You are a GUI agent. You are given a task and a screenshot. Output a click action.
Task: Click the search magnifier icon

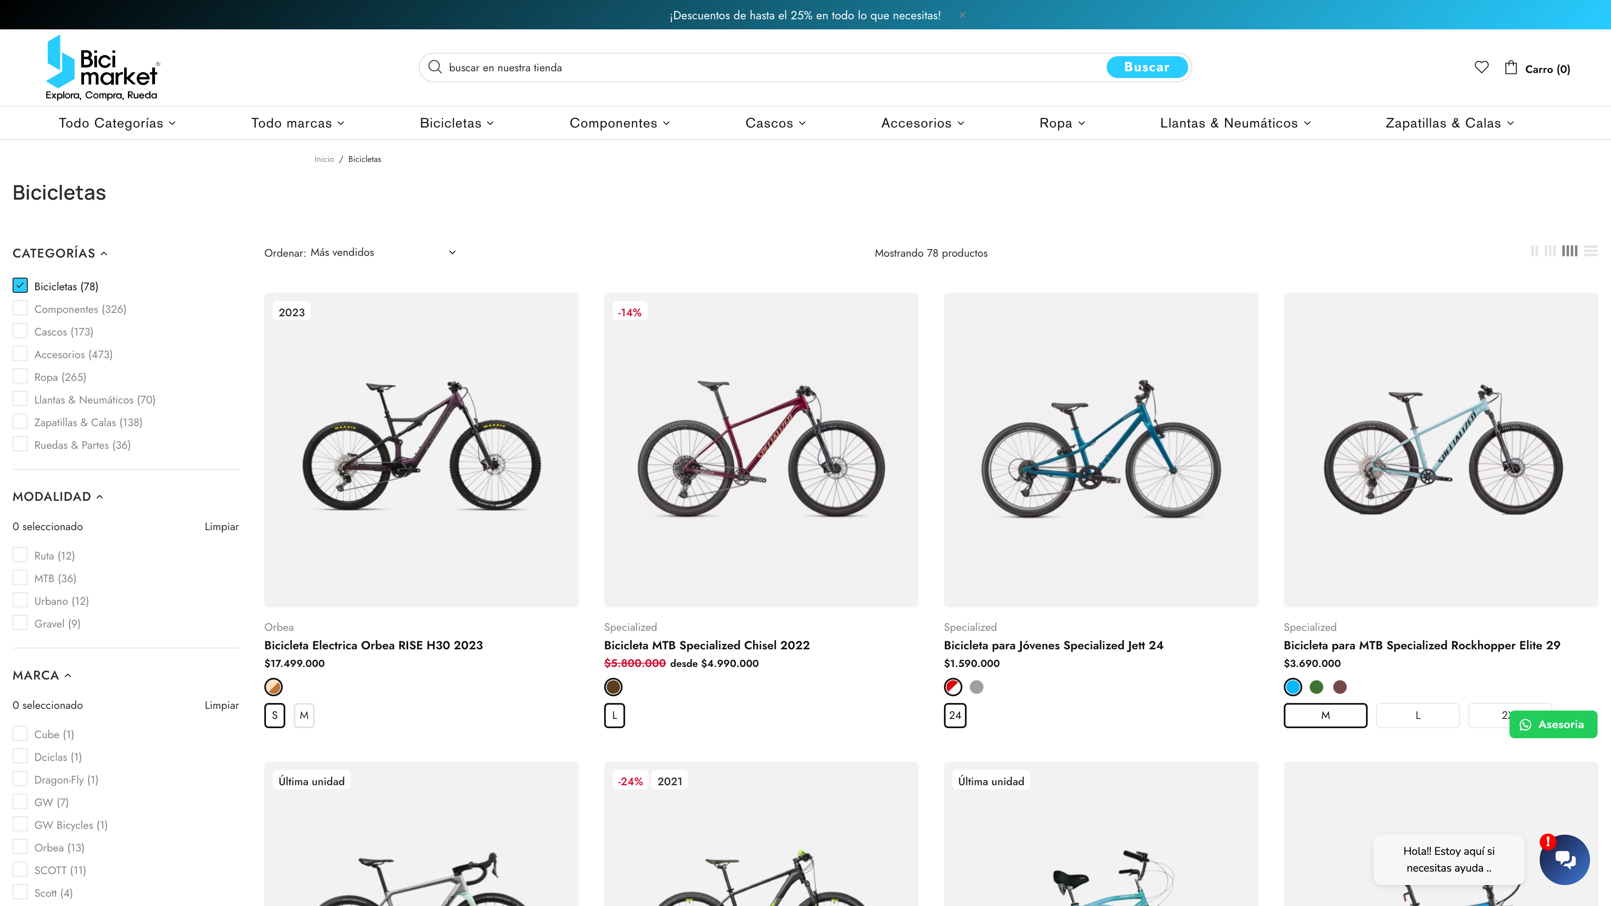click(x=436, y=67)
